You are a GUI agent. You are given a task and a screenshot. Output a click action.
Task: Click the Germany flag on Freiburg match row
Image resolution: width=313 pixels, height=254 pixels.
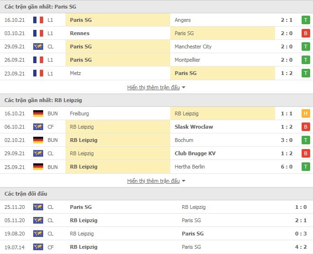[x=38, y=113]
